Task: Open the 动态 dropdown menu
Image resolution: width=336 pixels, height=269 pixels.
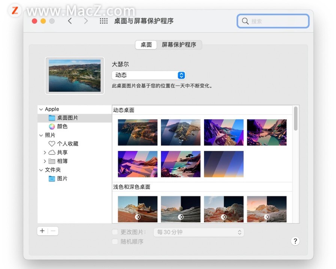Action: click(x=148, y=75)
